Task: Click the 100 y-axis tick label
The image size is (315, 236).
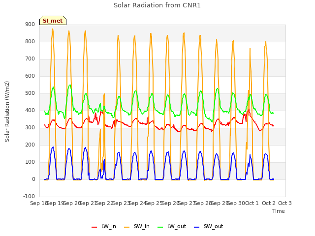Action: pyautogui.click(x=30, y=162)
